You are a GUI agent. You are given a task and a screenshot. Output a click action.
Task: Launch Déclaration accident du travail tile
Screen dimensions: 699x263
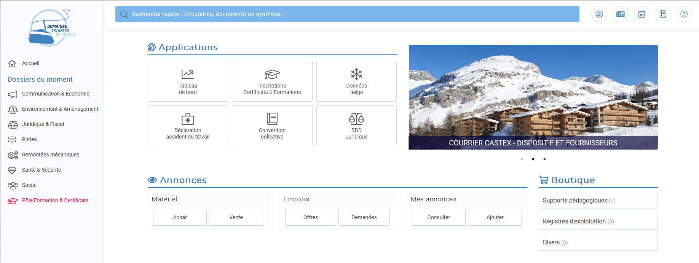point(188,126)
